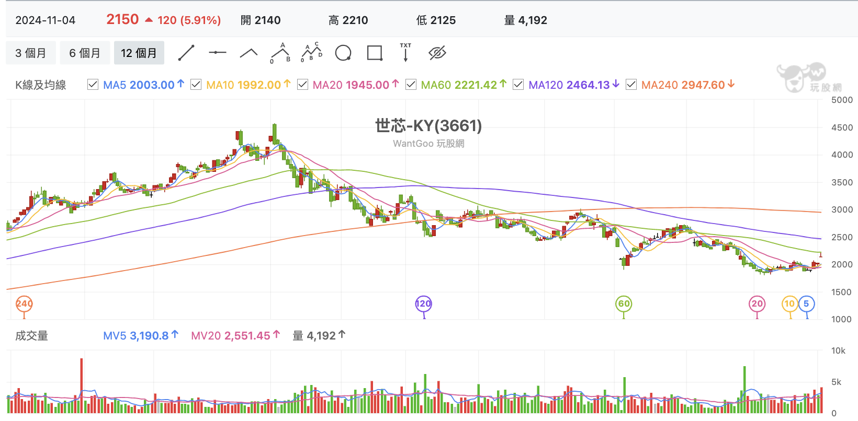858x421 pixels.
Task: Click the 5 marker on the timeline
Action: 806,303
